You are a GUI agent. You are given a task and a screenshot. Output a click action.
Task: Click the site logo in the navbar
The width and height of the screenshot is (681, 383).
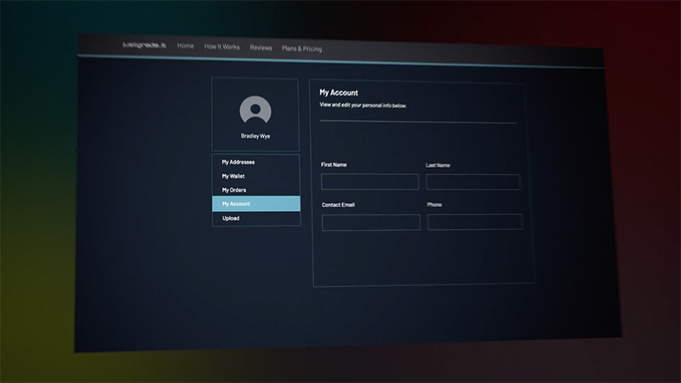pyautogui.click(x=145, y=46)
